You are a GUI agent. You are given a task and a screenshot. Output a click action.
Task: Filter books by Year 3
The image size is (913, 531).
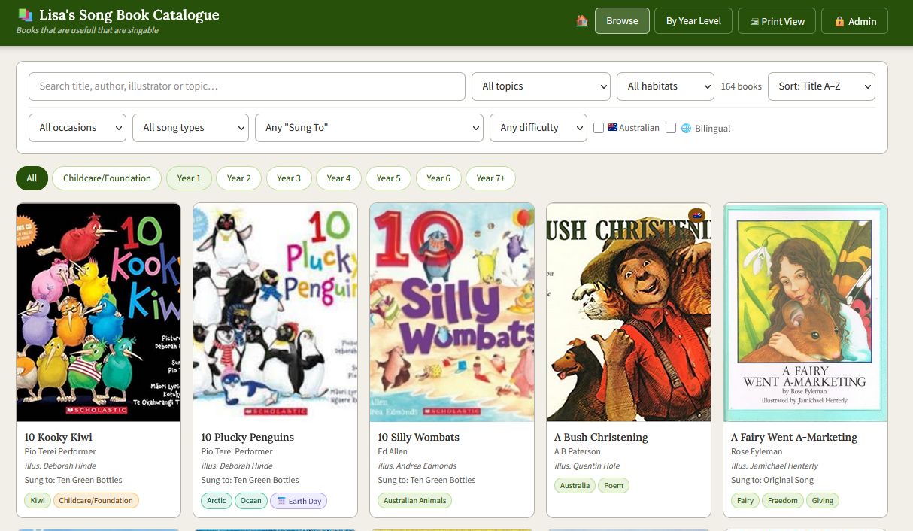(x=289, y=178)
